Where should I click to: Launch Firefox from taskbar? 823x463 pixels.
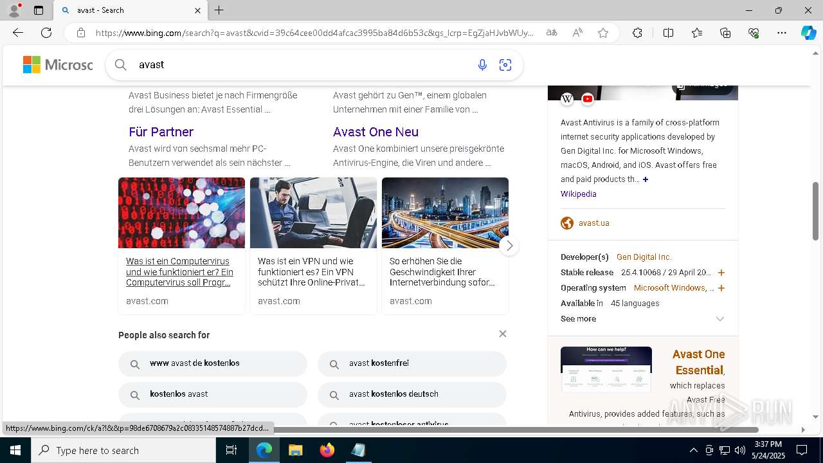(327, 450)
